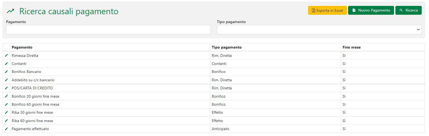
Task: Click the Tipo pagamento column header
Action: (227, 47)
